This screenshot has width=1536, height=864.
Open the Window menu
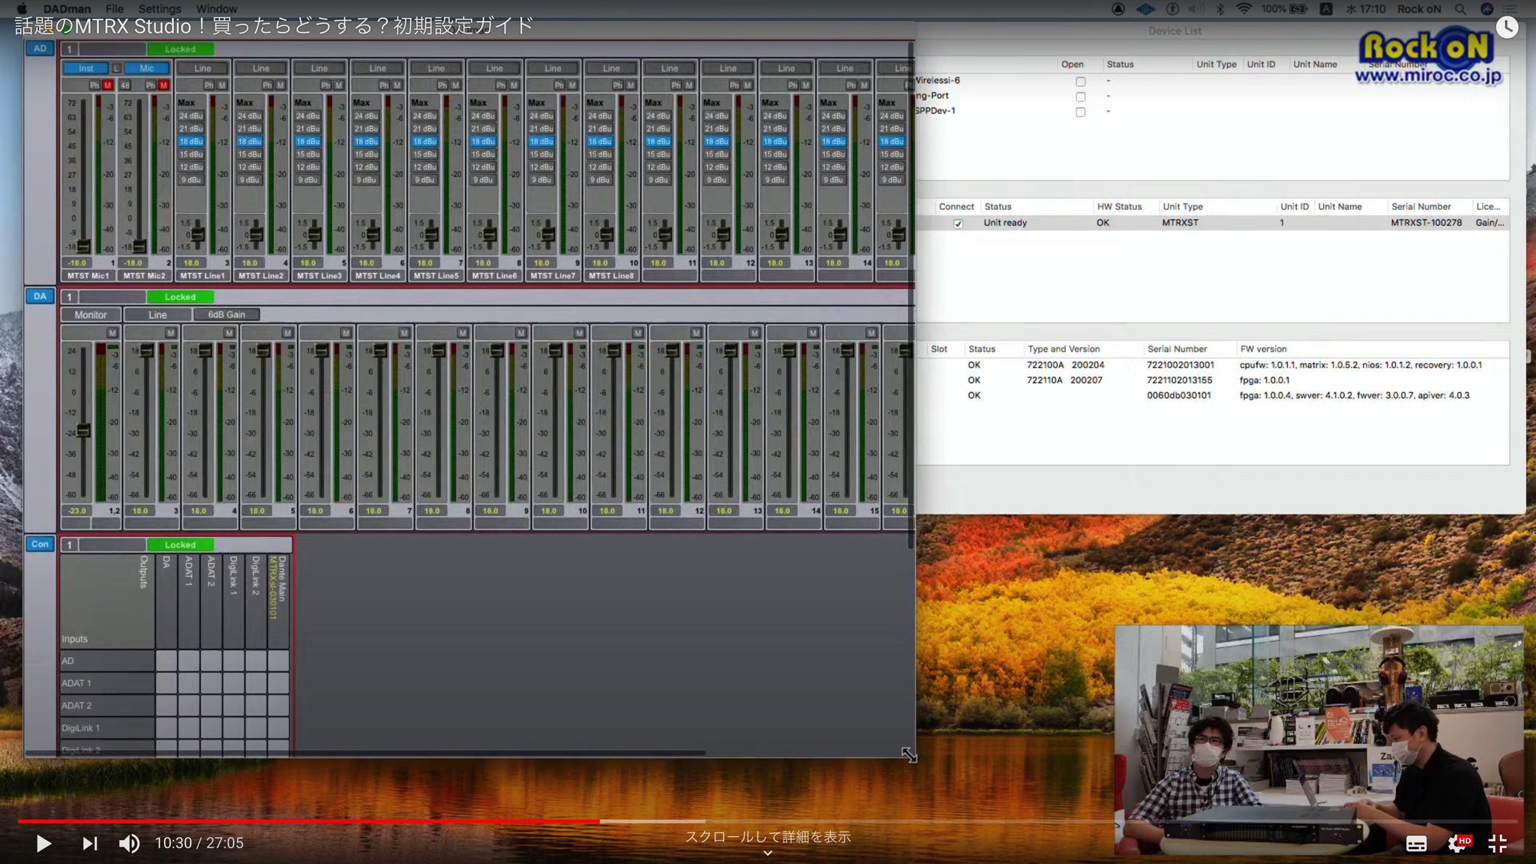217,9
